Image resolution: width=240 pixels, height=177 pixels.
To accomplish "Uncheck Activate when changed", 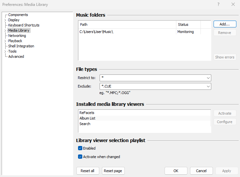I will (80, 157).
